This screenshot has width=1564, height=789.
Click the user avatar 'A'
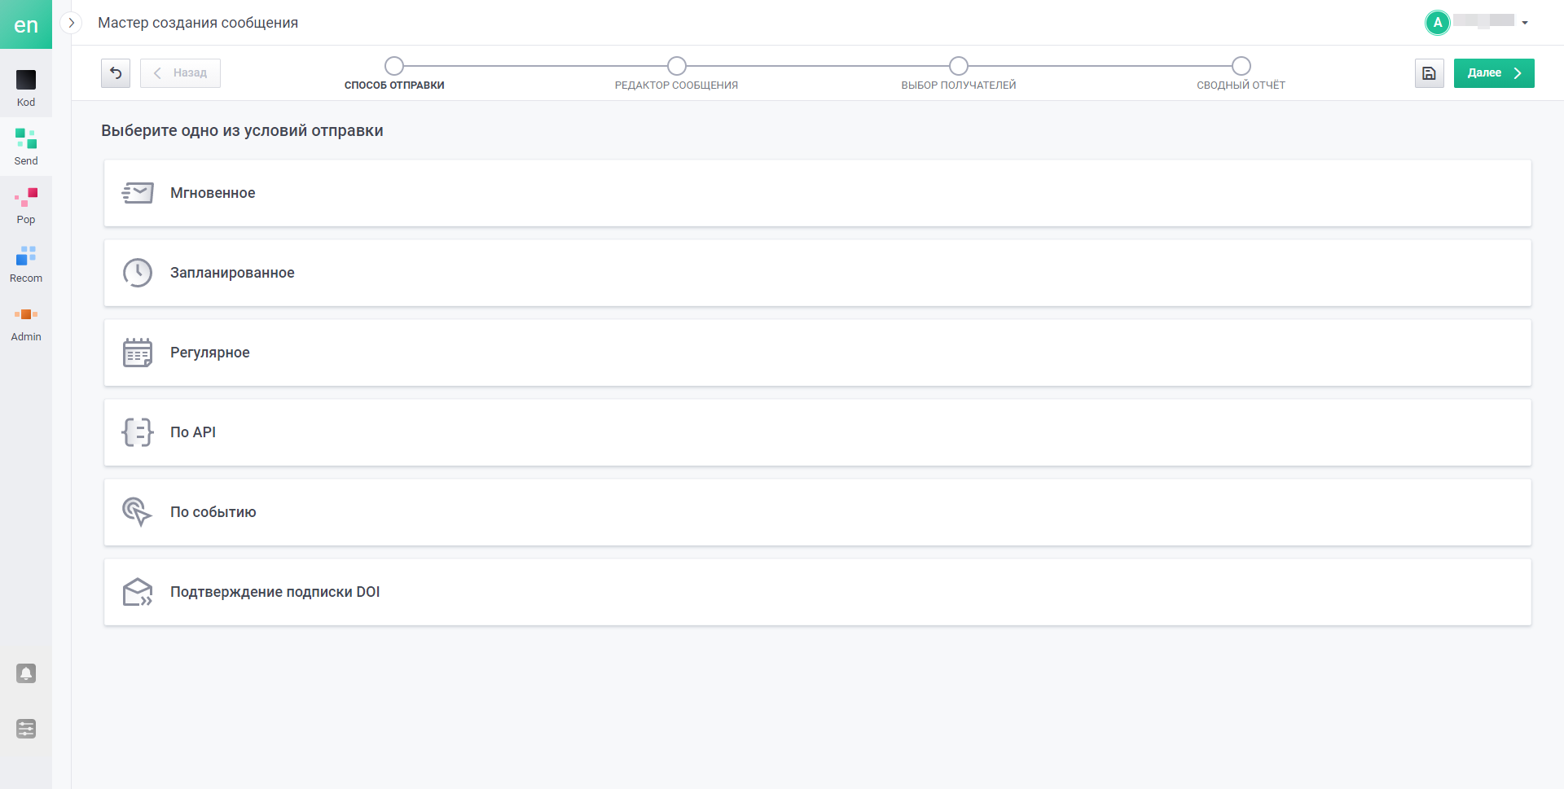click(1438, 23)
